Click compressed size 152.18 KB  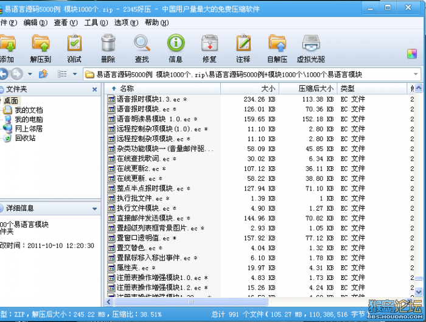tap(318, 119)
